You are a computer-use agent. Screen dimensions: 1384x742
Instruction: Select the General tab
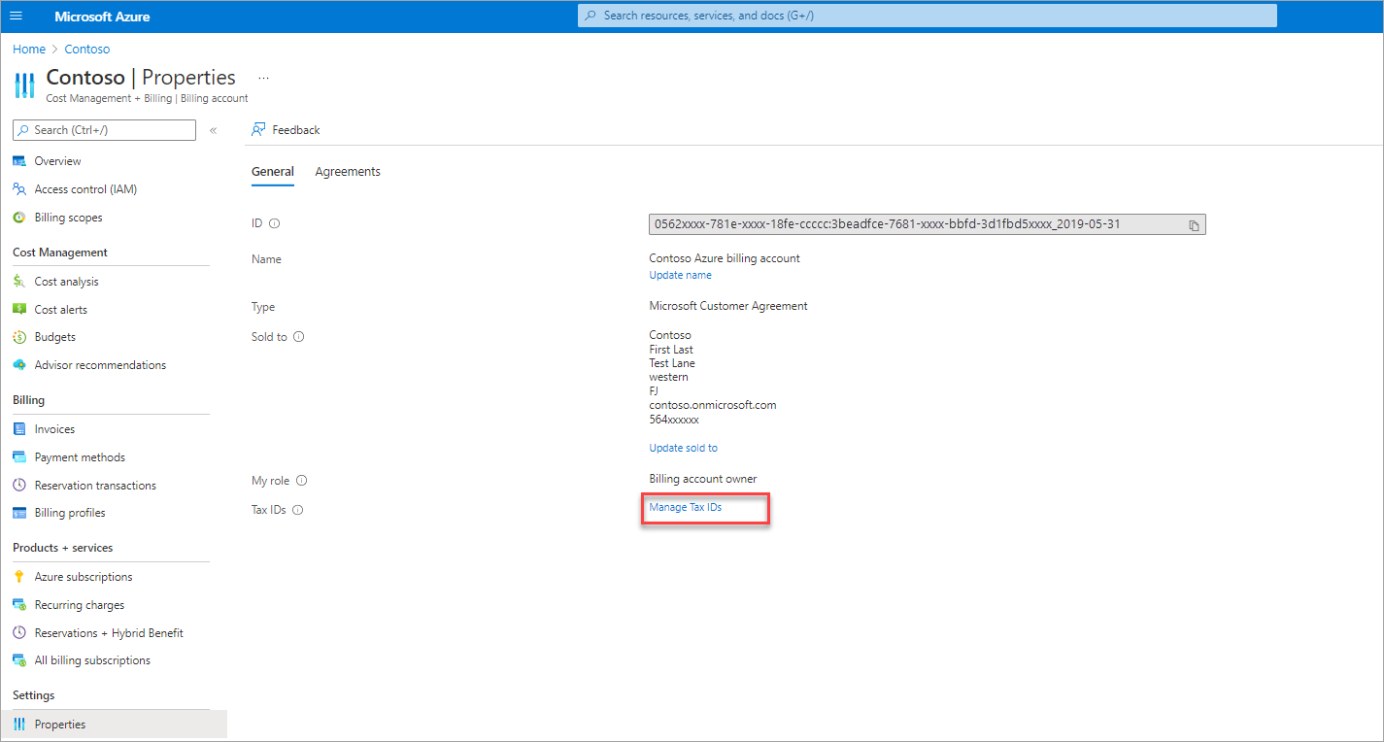(x=273, y=172)
